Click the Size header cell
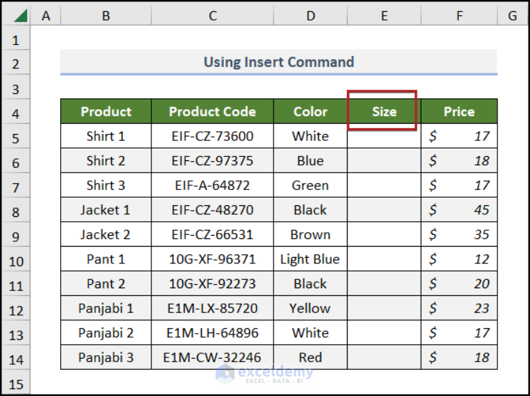This screenshot has height=396, width=530. click(384, 111)
